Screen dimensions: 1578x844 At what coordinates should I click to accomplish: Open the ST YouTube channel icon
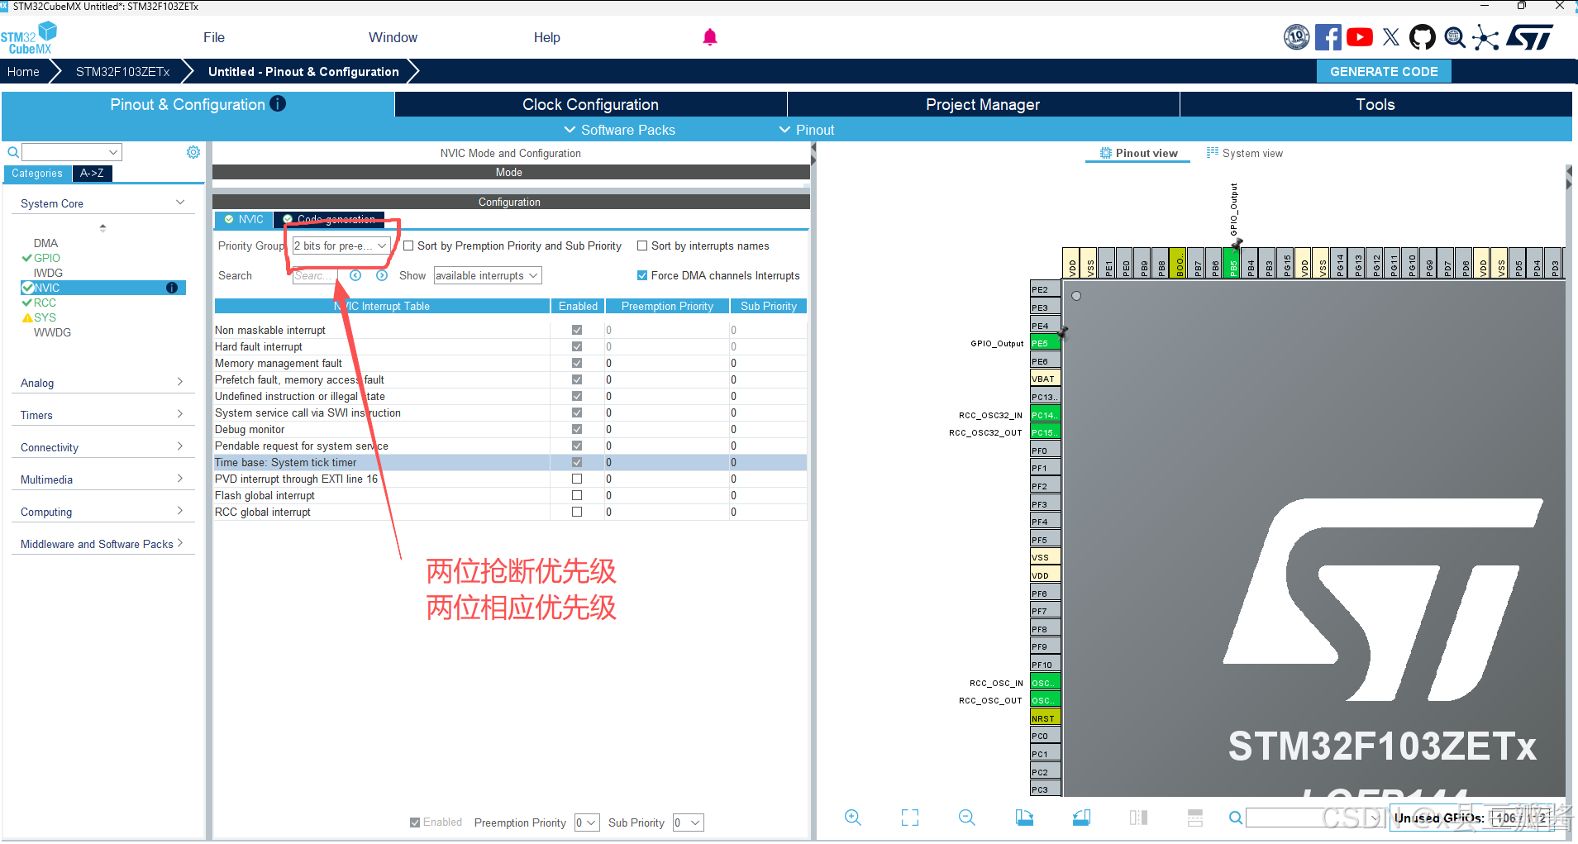[1360, 37]
